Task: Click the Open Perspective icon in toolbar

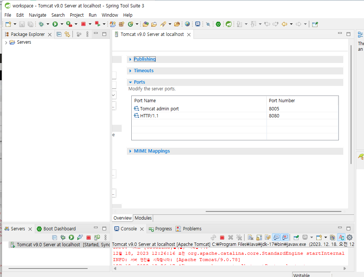Action: coord(315,24)
